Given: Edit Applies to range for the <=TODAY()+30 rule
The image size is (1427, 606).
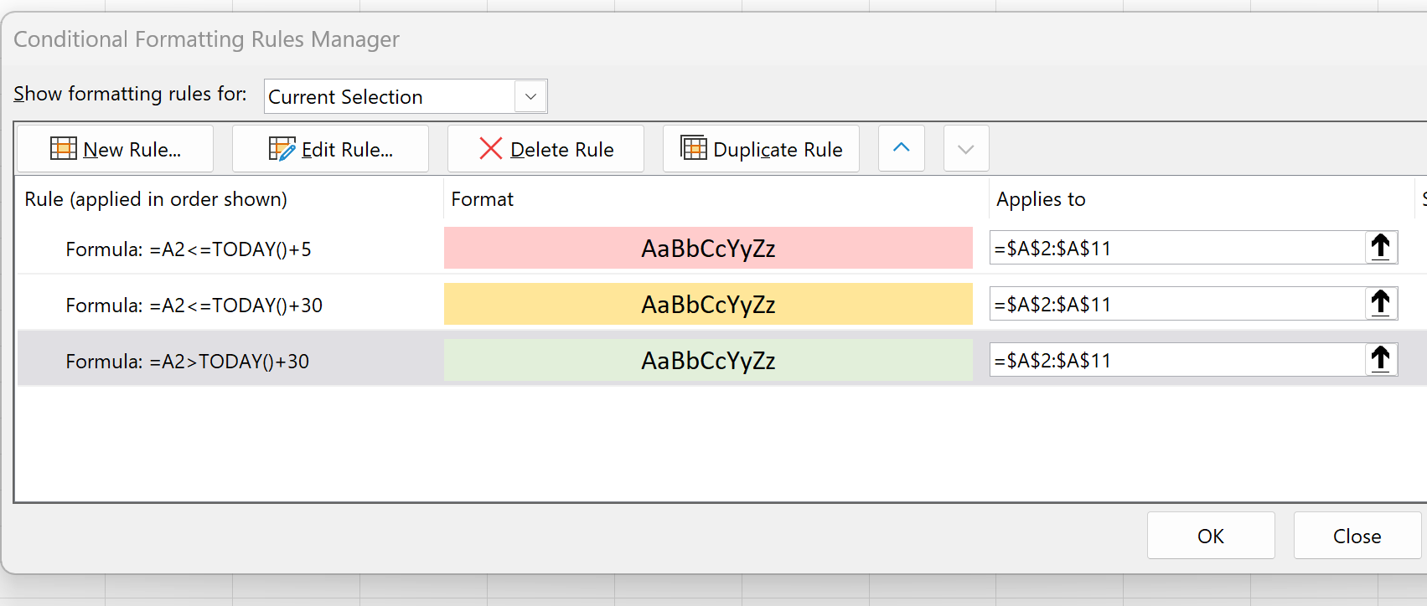Looking at the screenshot, I should (1176, 304).
